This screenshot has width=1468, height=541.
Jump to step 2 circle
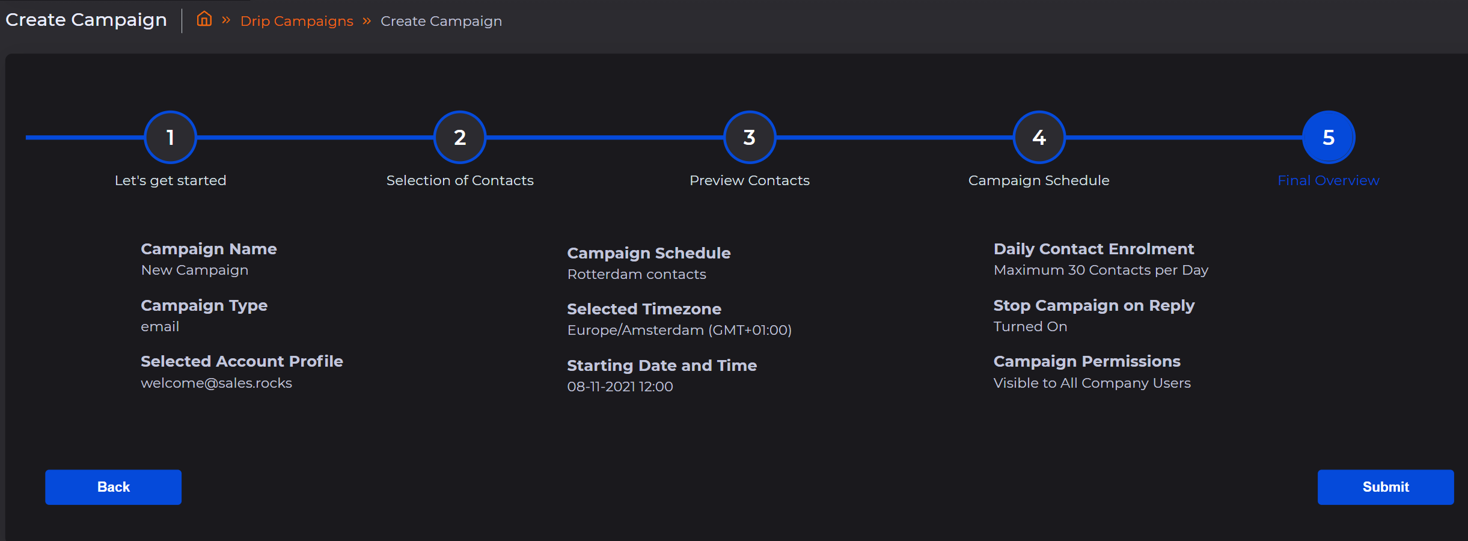[x=460, y=138]
